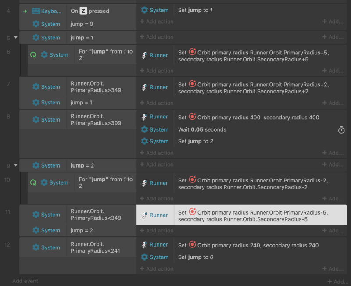Viewport: 351px width, 286px height.
Task: Click the Orbit behavior icon in PrimaryRadius+2 action
Action: 192,84
